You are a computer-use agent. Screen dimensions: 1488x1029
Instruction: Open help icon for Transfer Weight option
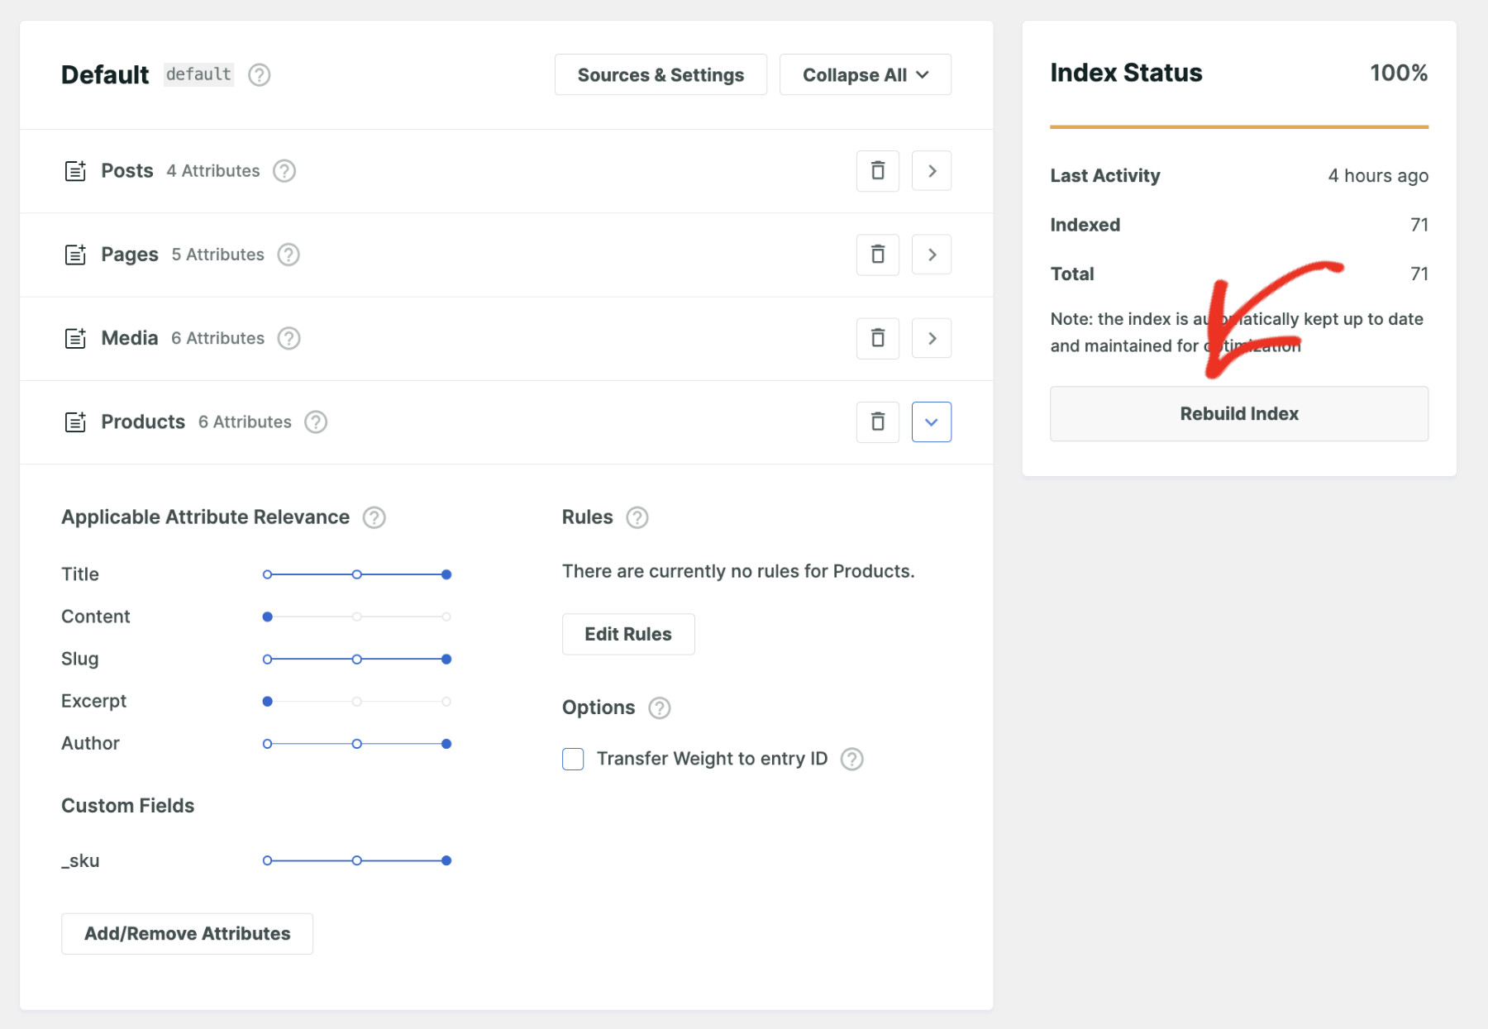(x=852, y=759)
